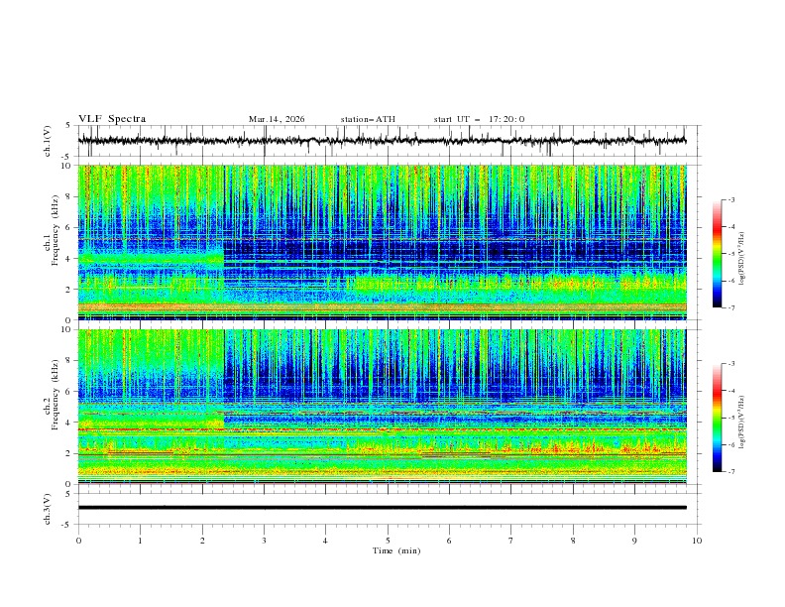
Task: Click time-axis tick label "1"
Action: point(141,541)
